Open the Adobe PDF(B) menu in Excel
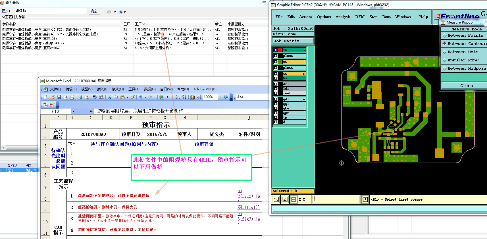 pyautogui.click(x=205, y=89)
